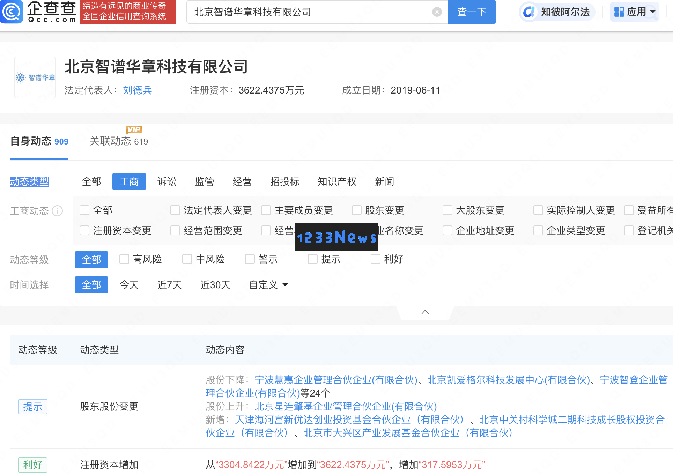Check 提示 level checkbox

click(313, 259)
